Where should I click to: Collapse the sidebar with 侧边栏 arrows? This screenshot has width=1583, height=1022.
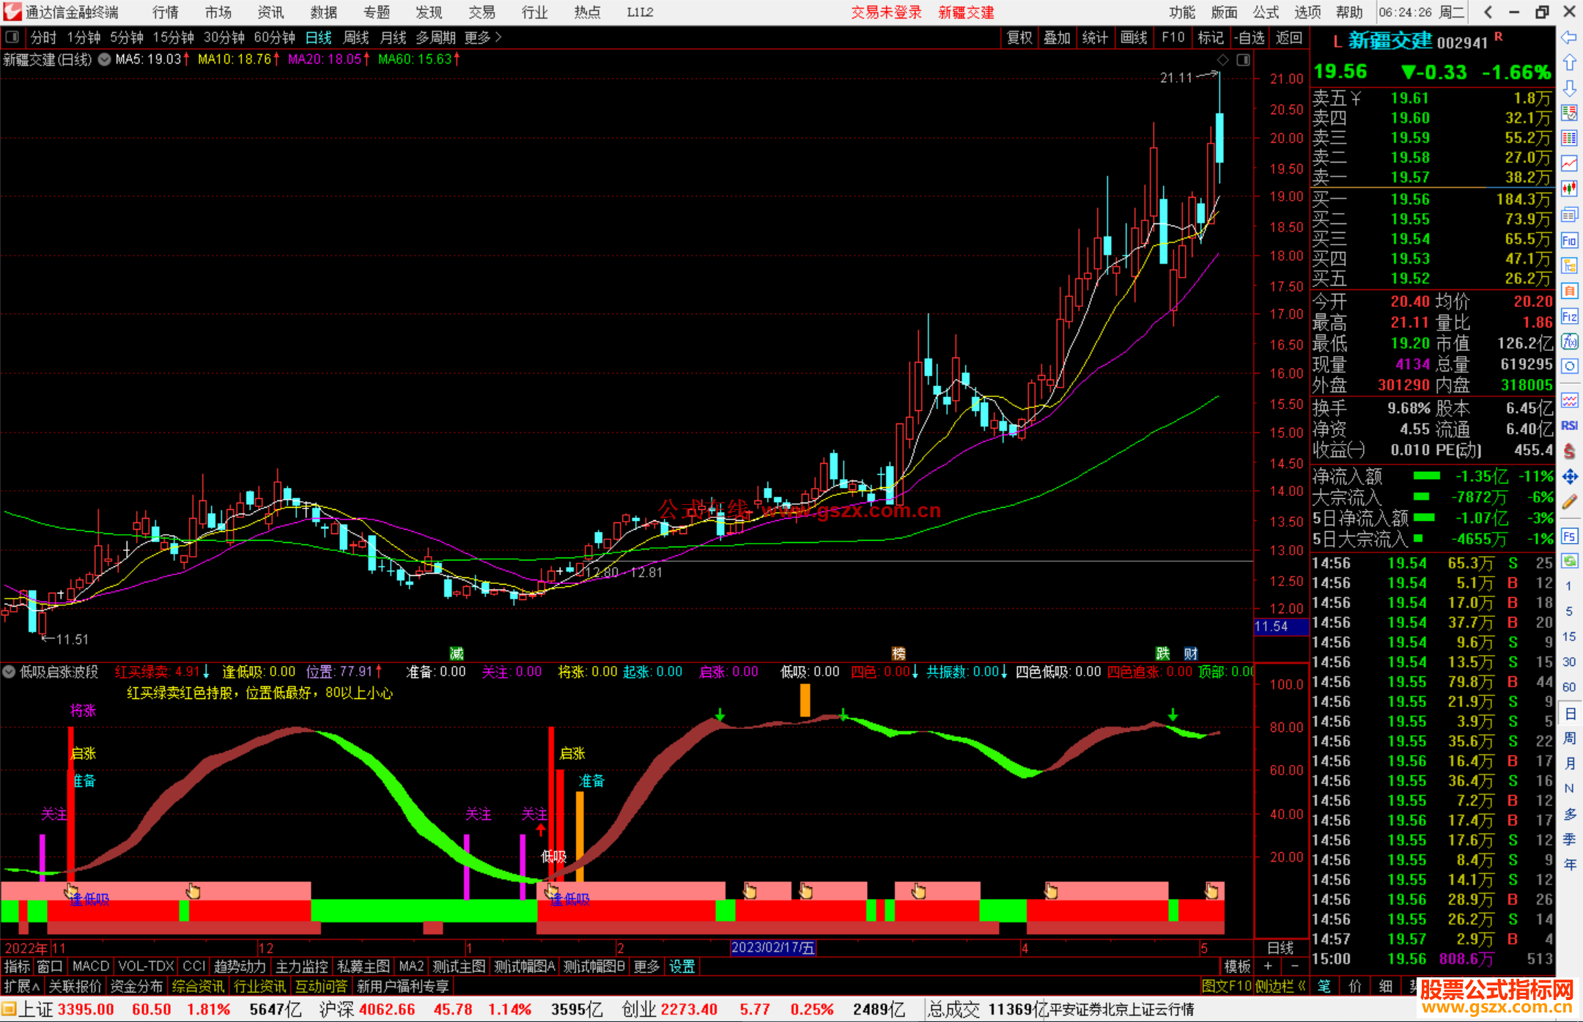click(1281, 986)
